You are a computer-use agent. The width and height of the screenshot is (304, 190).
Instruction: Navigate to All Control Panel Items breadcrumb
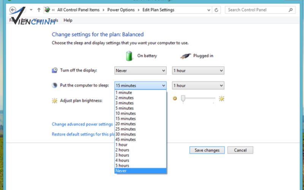click(78, 10)
